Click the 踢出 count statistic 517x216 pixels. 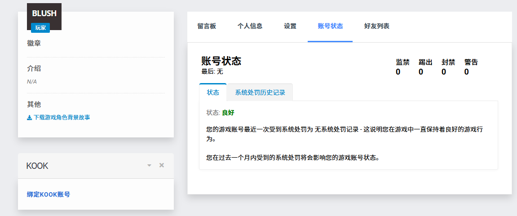[x=425, y=67]
